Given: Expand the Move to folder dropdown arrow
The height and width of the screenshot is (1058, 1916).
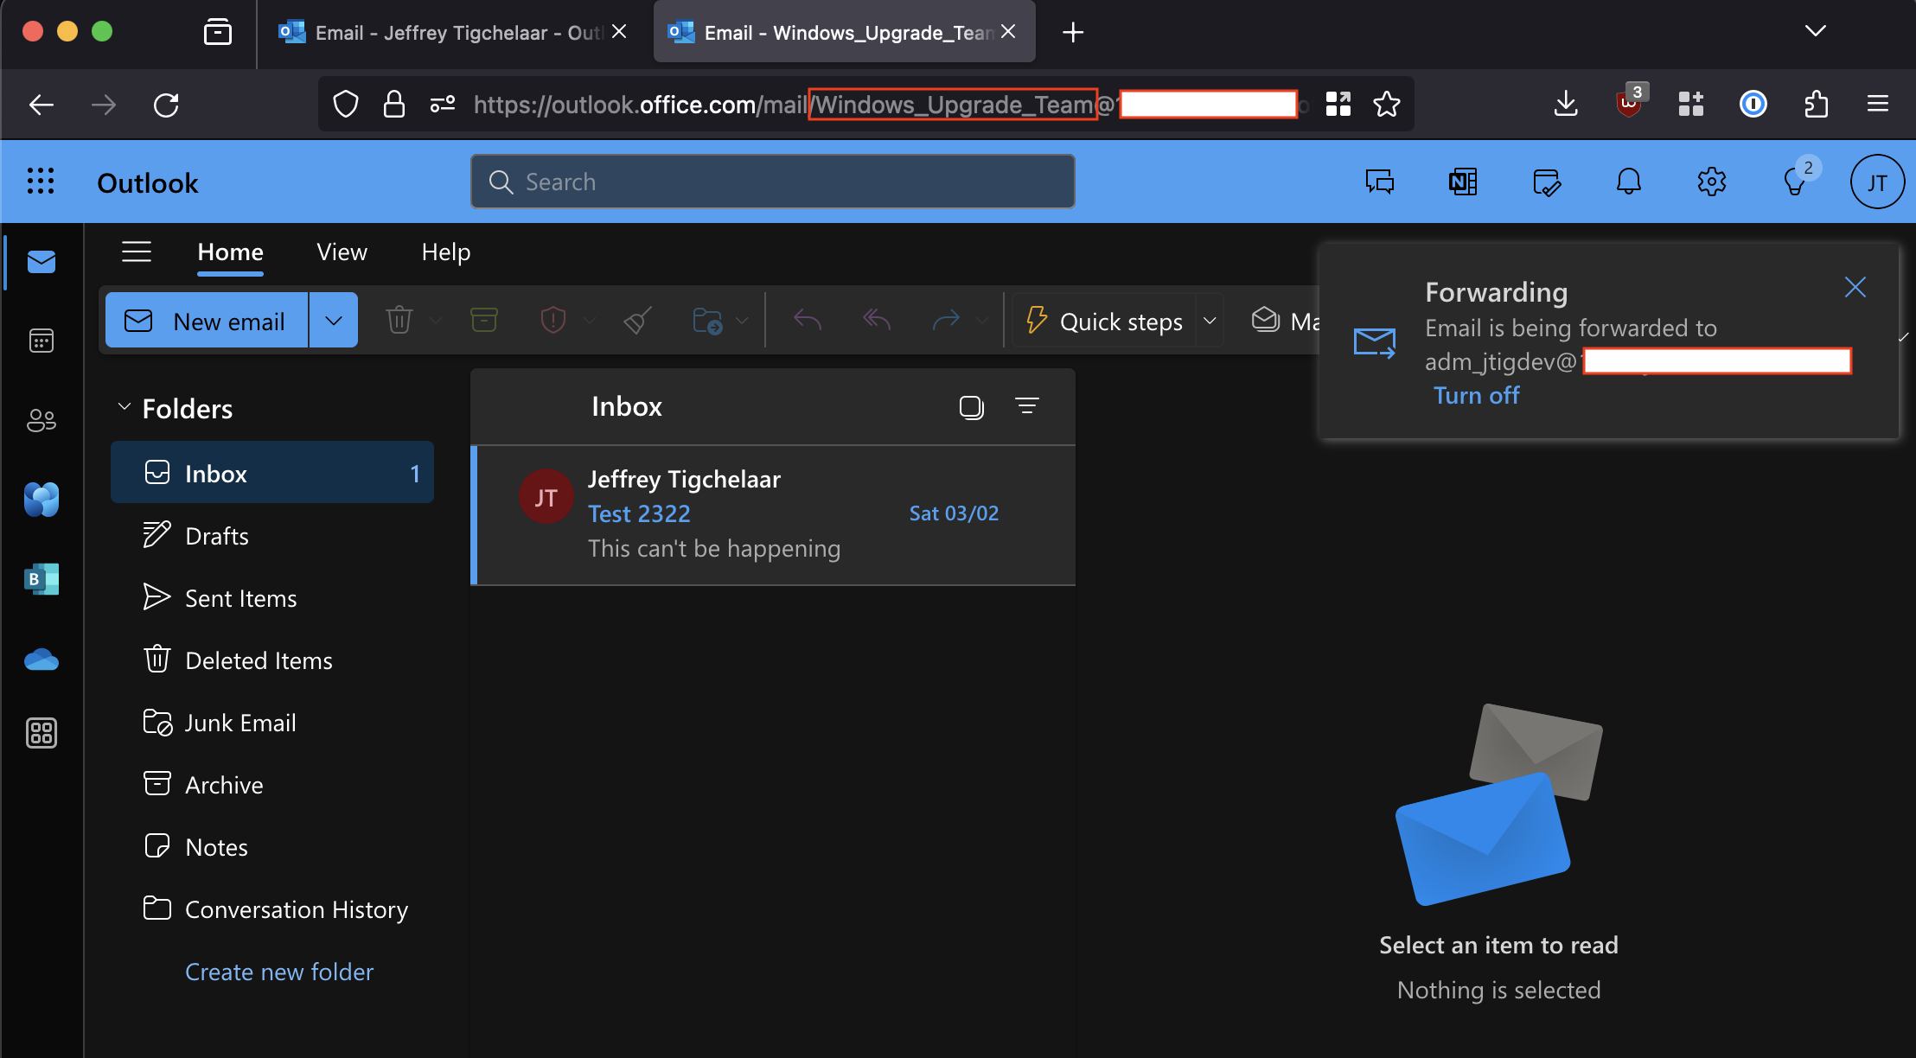Looking at the screenshot, I should pos(742,321).
